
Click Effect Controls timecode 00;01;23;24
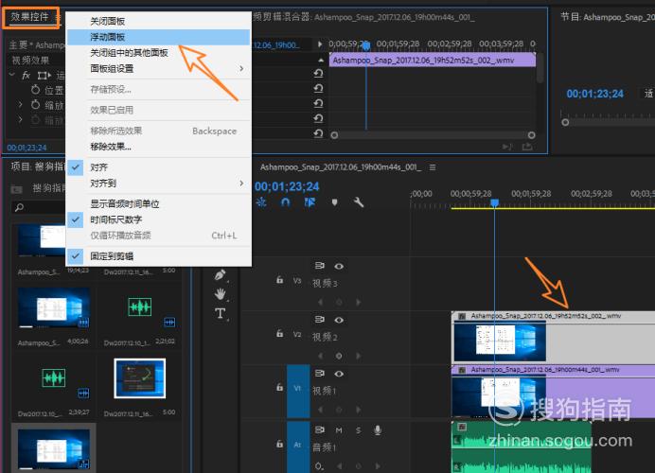pyautogui.click(x=27, y=148)
